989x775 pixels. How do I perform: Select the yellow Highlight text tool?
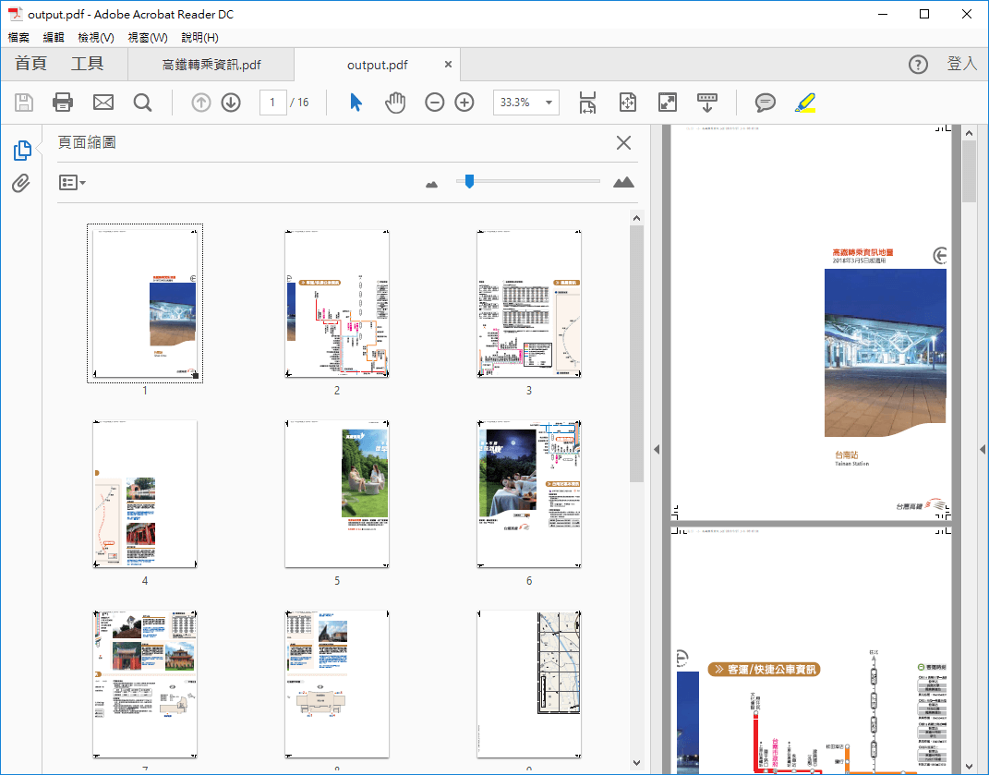click(804, 103)
